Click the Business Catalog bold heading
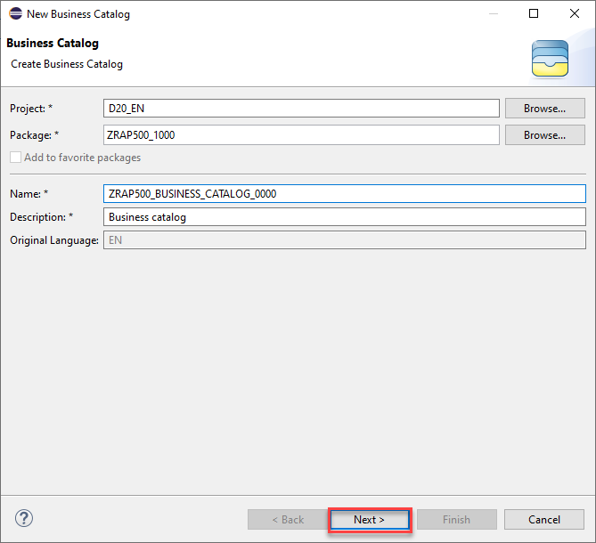This screenshot has width=596, height=543. pyautogui.click(x=53, y=44)
